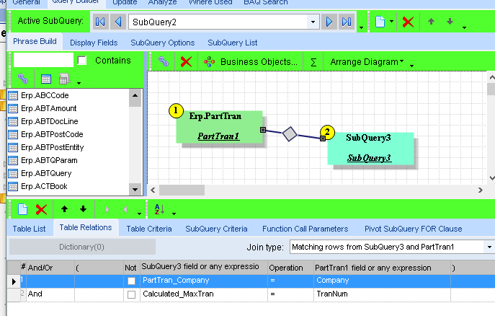Click indent right arrow in relations toolbar
The image size is (495, 316).
tap(107, 209)
